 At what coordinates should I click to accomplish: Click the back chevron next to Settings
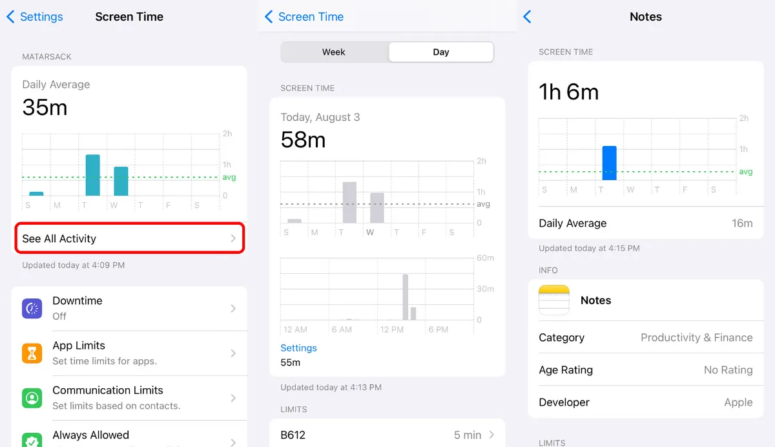(x=10, y=17)
